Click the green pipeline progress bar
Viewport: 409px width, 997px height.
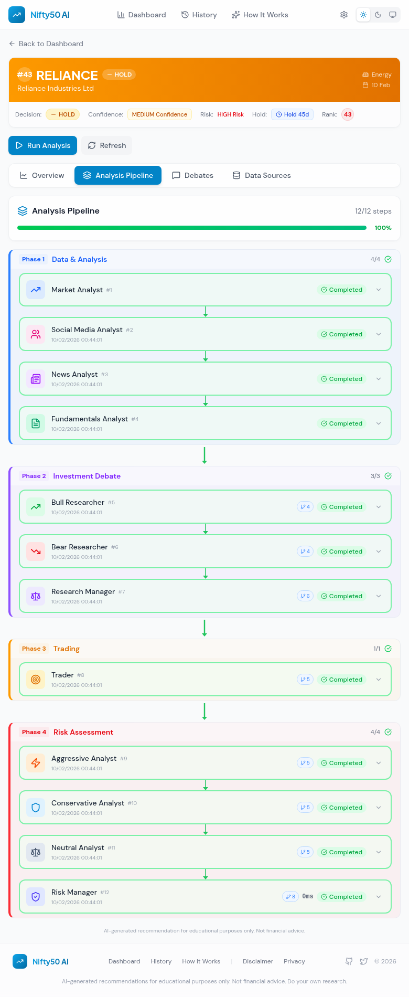[x=191, y=228]
